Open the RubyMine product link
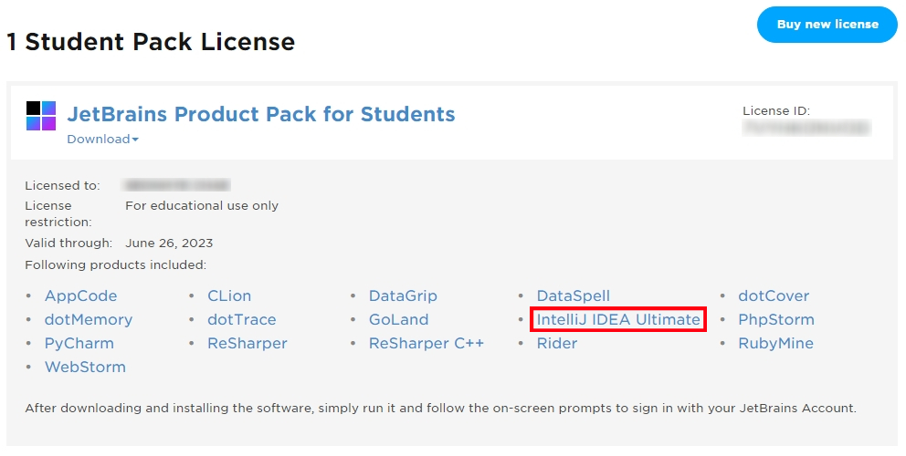Image resolution: width=906 pixels, height=456 pixels. click(775, 343)
